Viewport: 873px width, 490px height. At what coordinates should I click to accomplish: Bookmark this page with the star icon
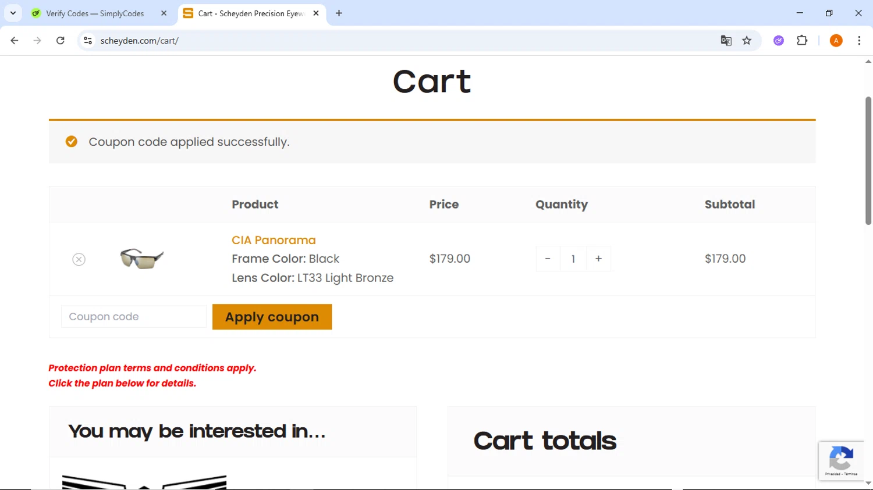(747, 41)
